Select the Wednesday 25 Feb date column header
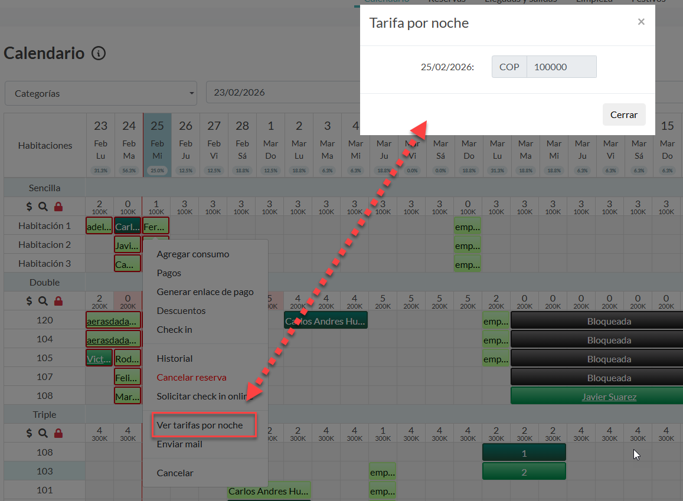Screen dimensions: 683x501 pyautogui.click(x=157, y=145)
